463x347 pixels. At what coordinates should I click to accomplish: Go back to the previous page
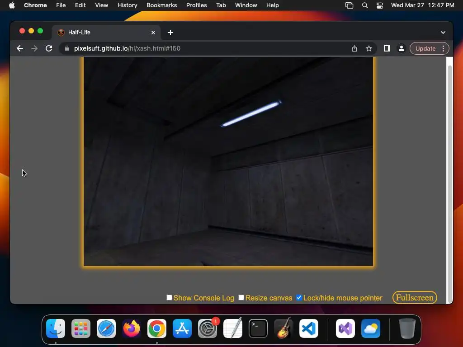pos(20,48)
